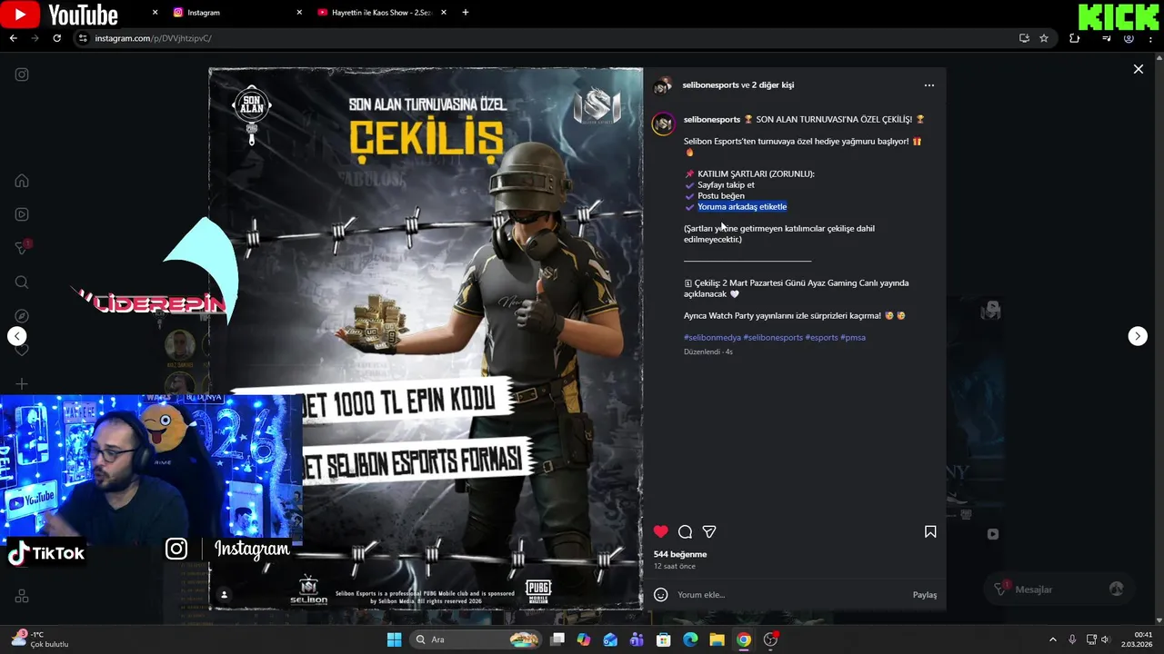Viewport: 1164px width, 654px height.
Task: Open Microsoft Store from taskbar
Action: [x=664, y=639]
